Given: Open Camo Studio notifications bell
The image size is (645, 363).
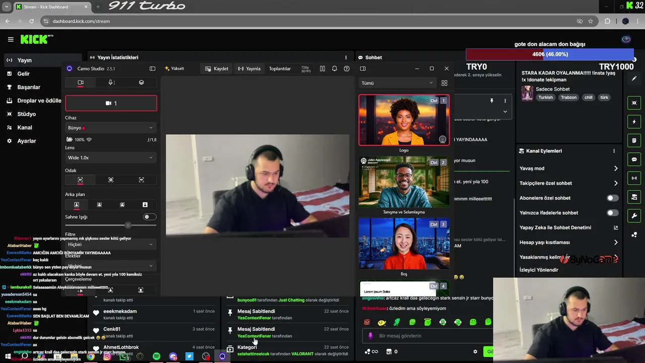Looking at the screenshot, I should click(335, 69).
